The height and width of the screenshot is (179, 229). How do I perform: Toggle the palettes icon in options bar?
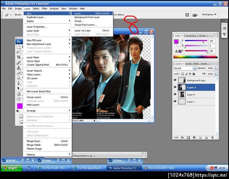tap(187, 15)
